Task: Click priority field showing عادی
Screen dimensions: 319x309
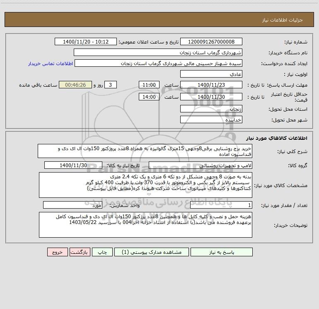Action: 211,74
